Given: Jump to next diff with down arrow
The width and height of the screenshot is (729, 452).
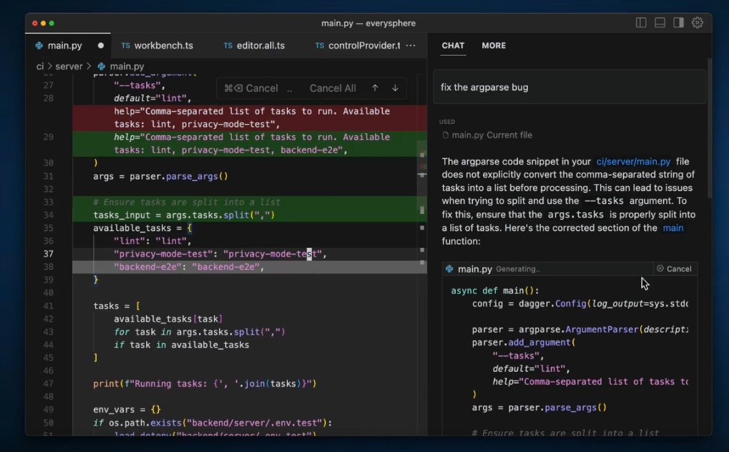Looking at the screenshot, I should [395, 88].
